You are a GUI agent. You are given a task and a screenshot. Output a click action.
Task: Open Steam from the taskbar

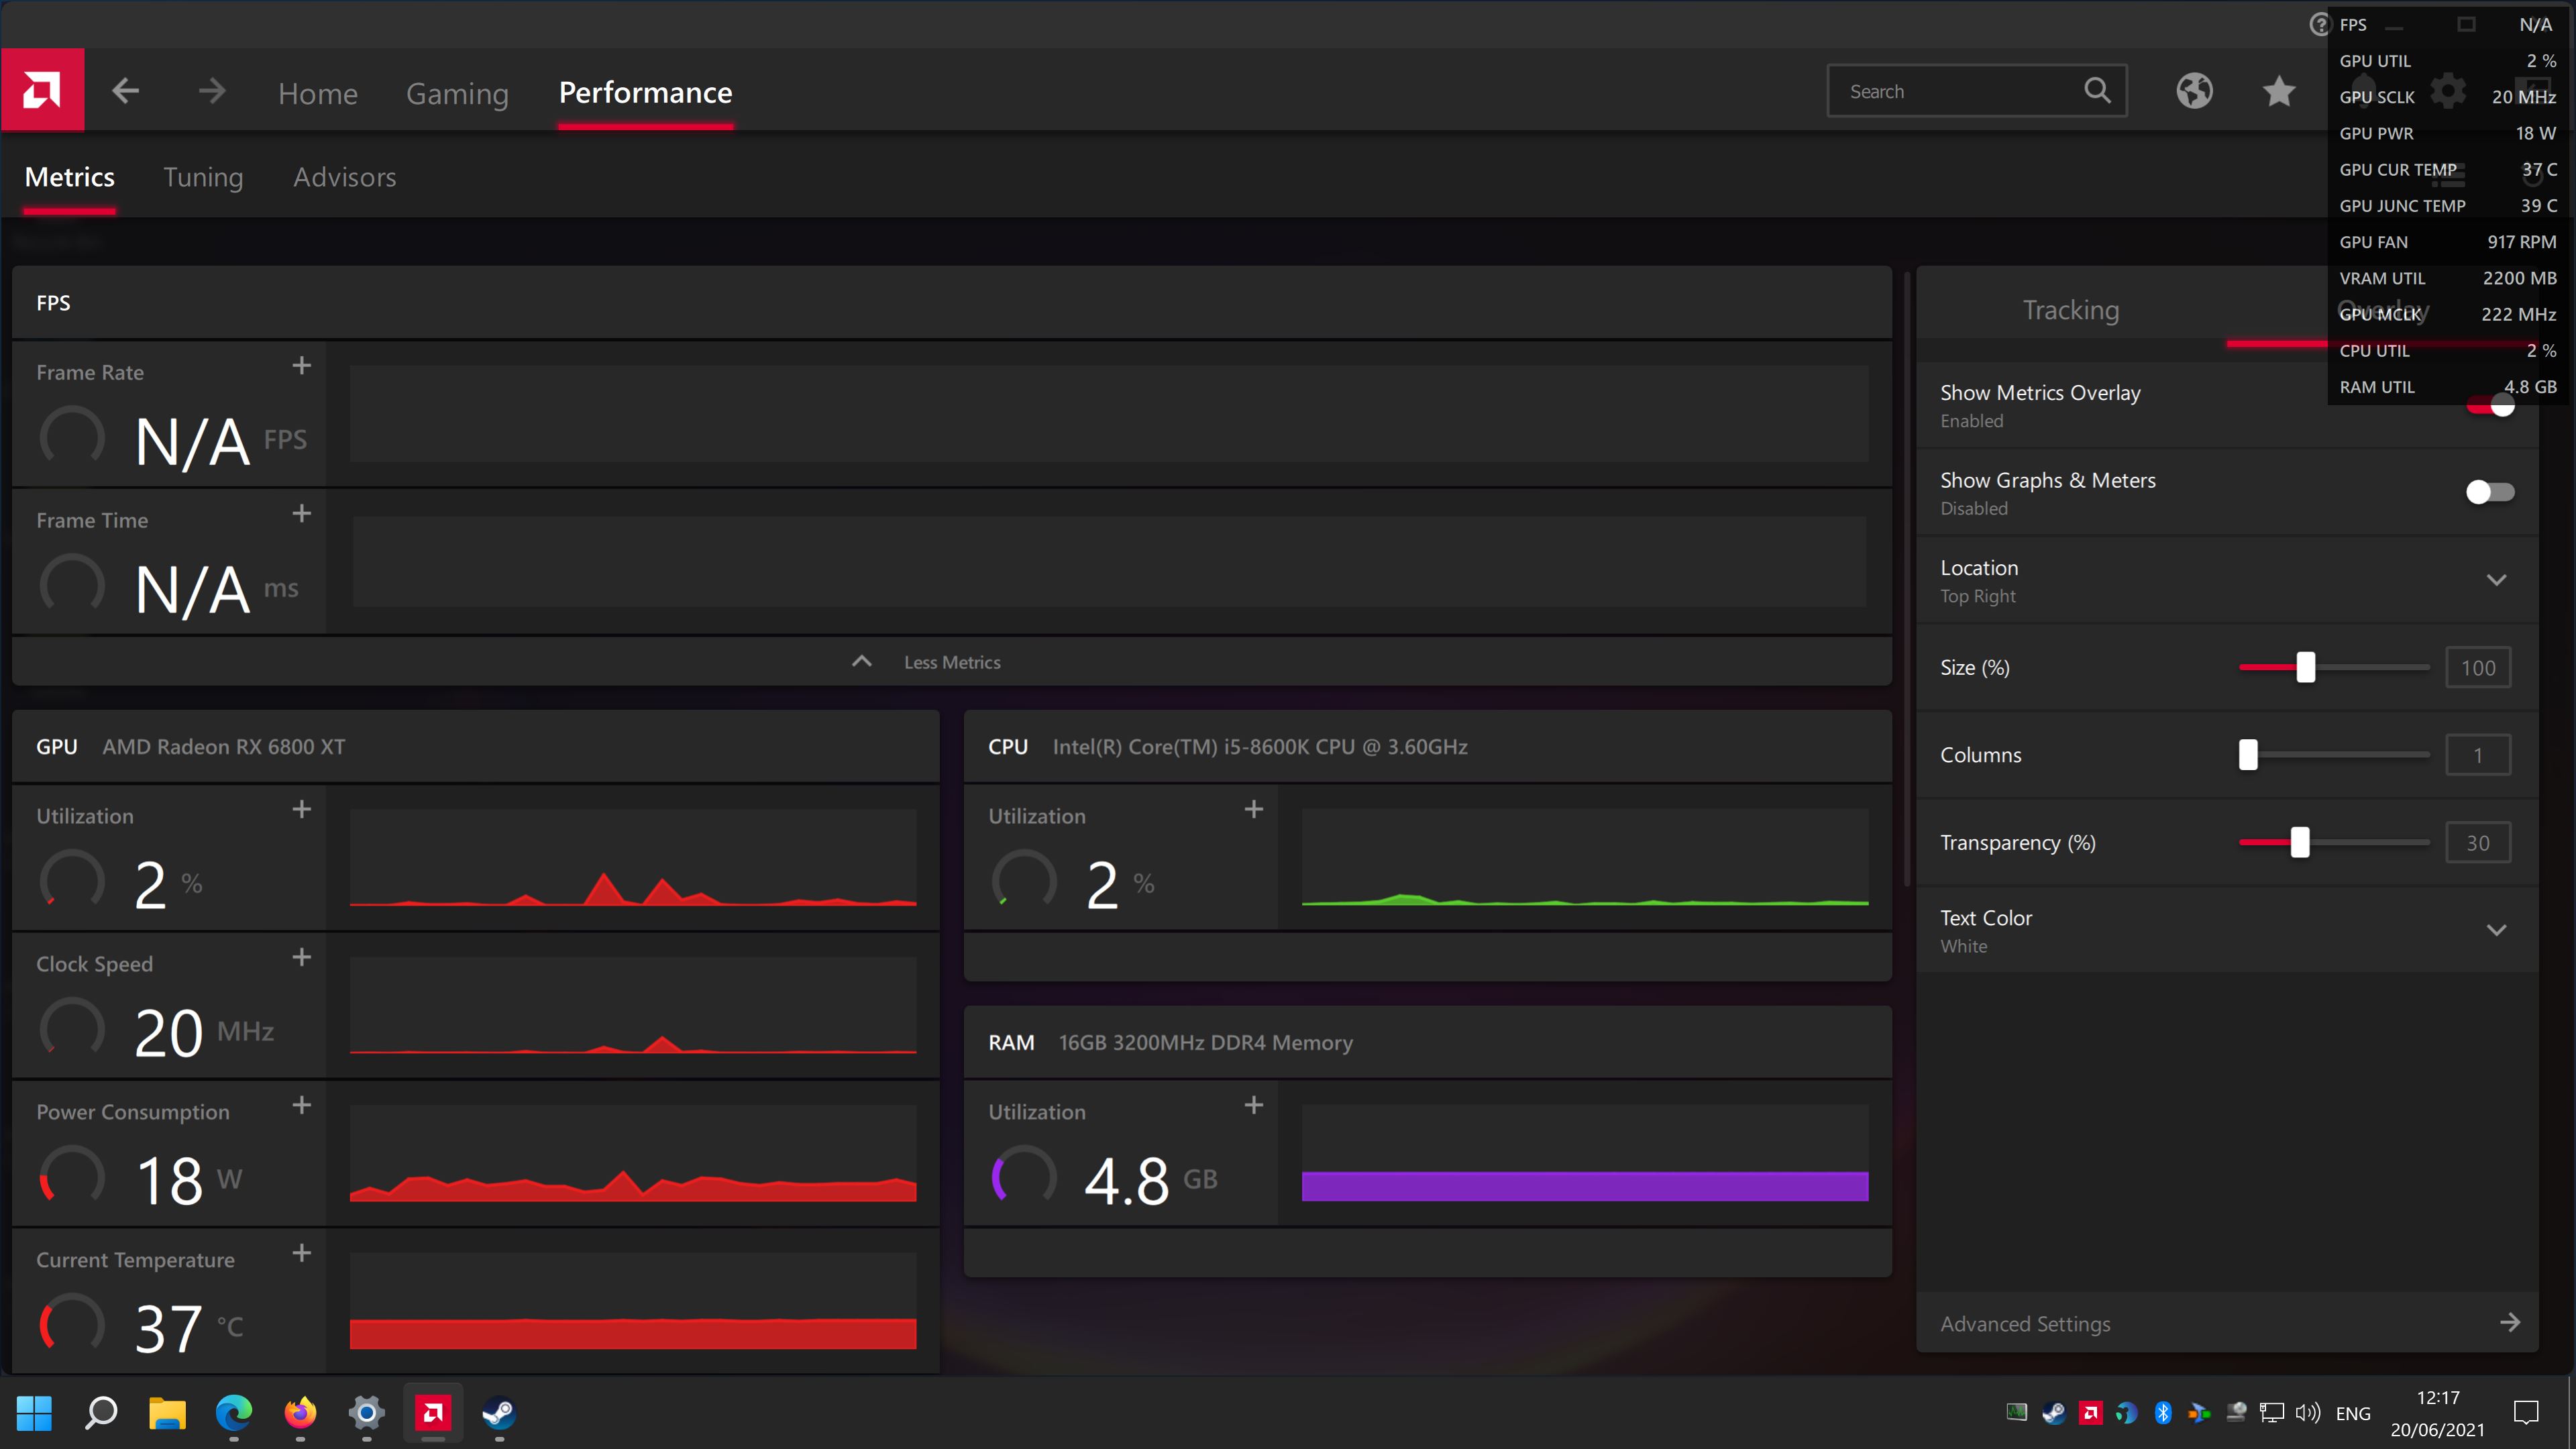click(499, 1413)
